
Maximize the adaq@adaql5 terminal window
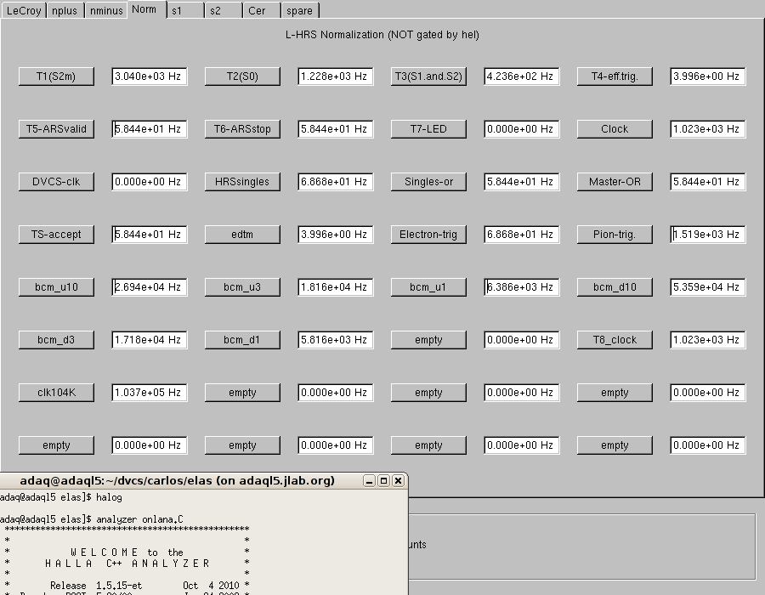coord(383,481)
